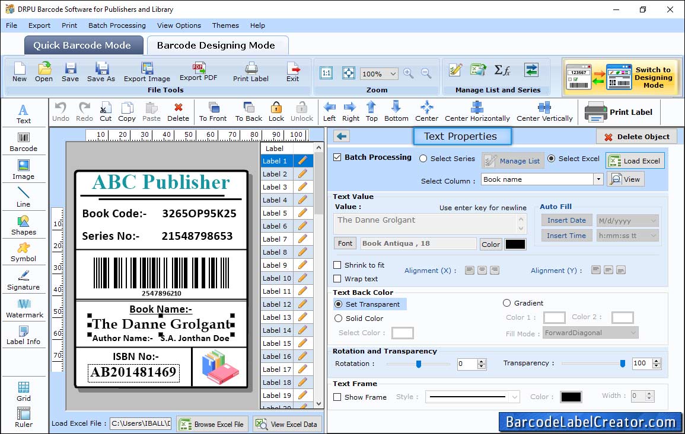This screenshot has height=434, width=685.
Task: Click the black text Color swatch
Action: [x=515, y=245]
